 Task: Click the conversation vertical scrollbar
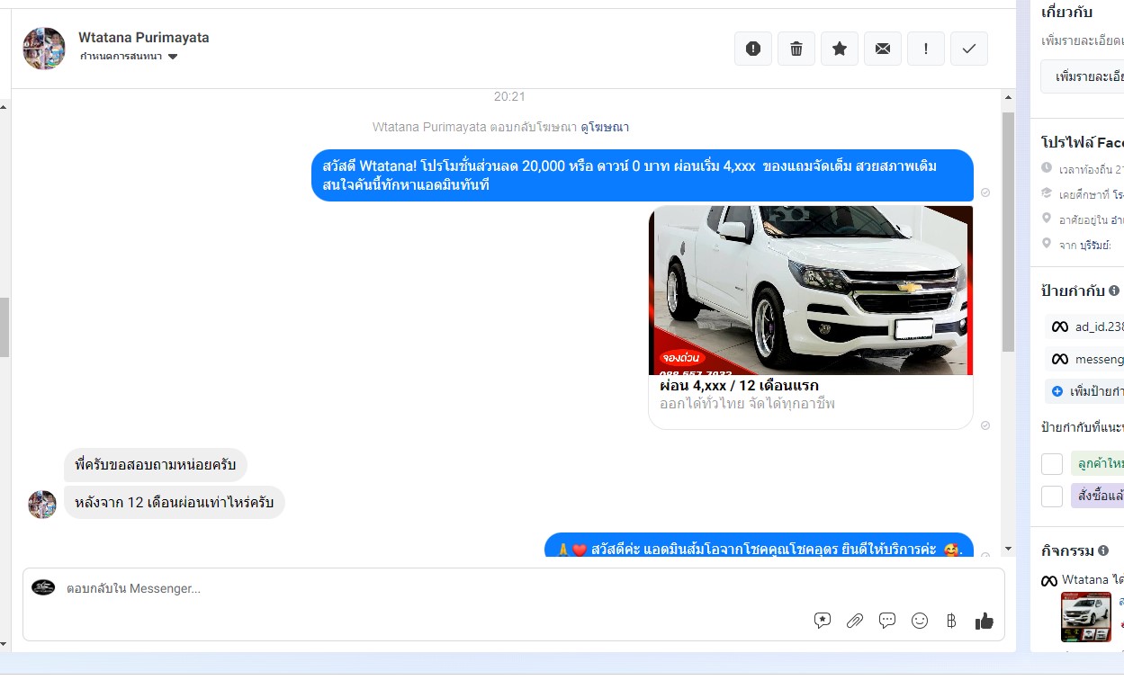click(x=1008, y=232)
